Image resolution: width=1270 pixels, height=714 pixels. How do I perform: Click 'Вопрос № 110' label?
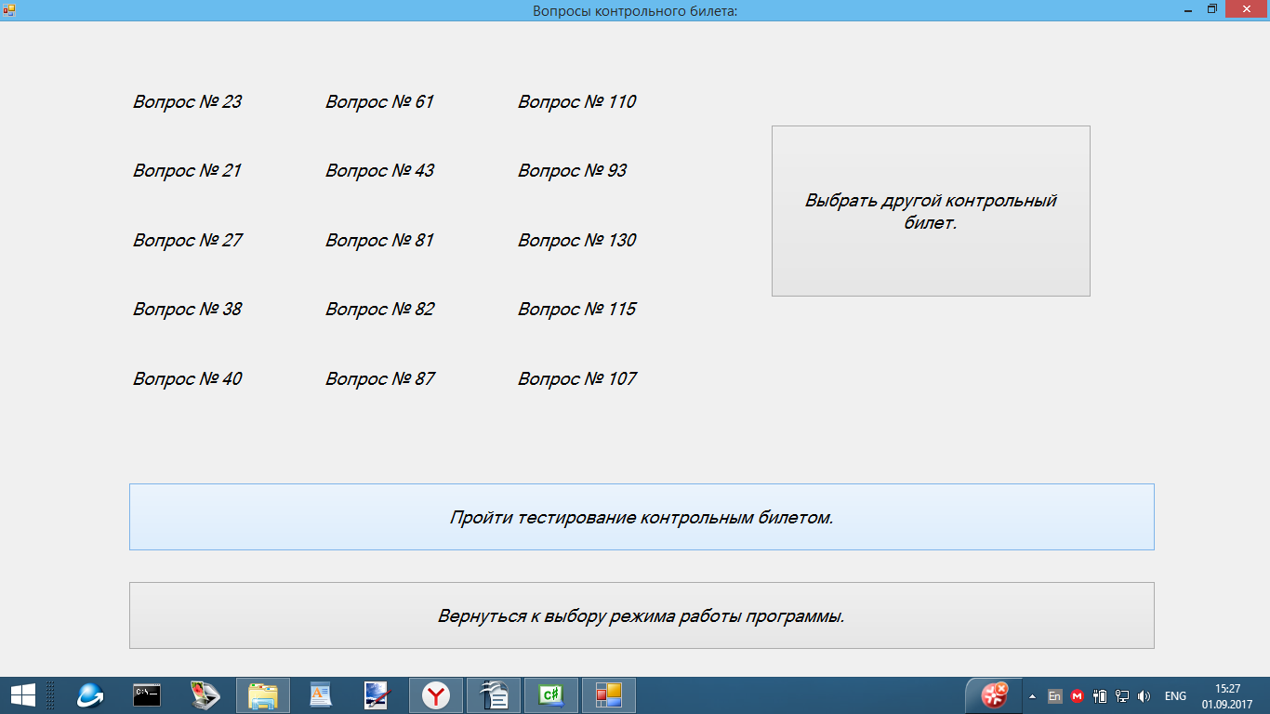[576, 101]
